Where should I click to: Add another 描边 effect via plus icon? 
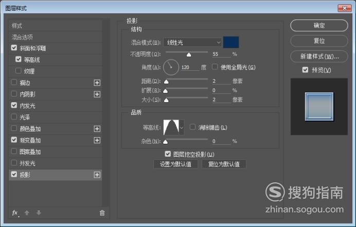click(x=97, y=83)
